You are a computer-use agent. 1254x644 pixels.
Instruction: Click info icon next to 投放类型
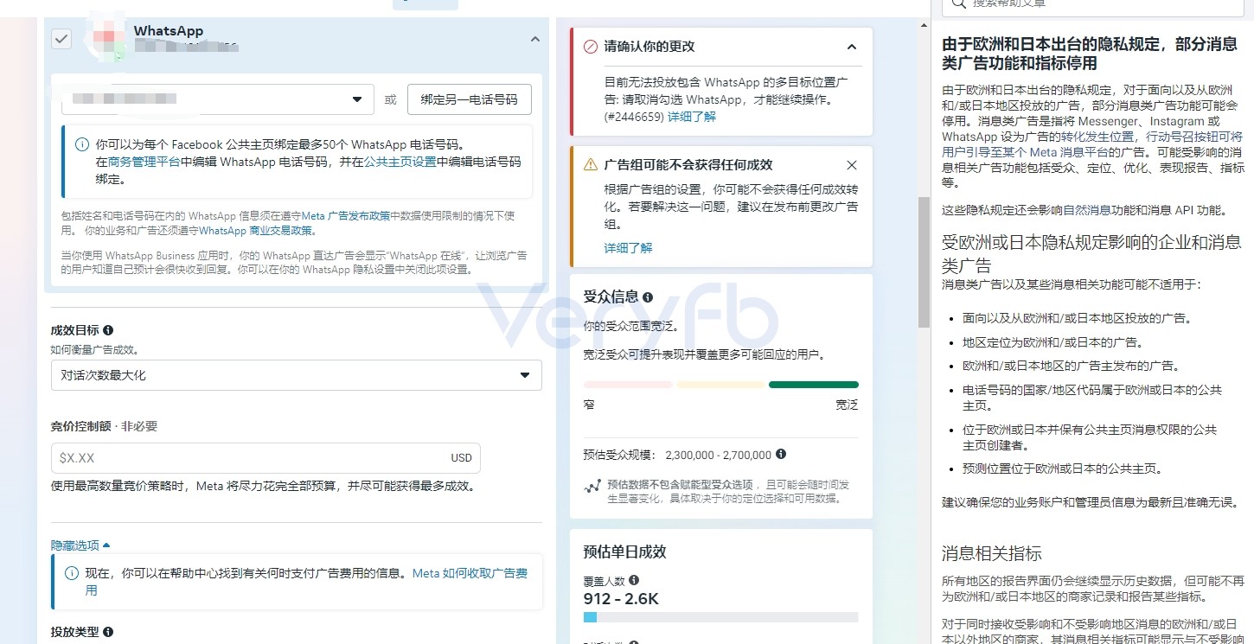pos(108,632)
